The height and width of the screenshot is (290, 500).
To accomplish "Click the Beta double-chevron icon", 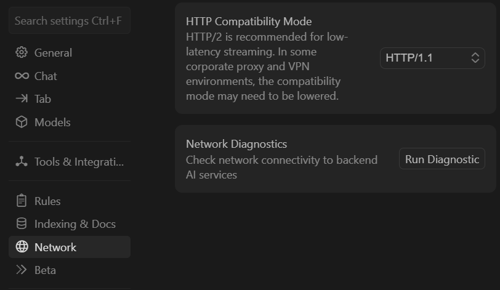I will point(22,270).
